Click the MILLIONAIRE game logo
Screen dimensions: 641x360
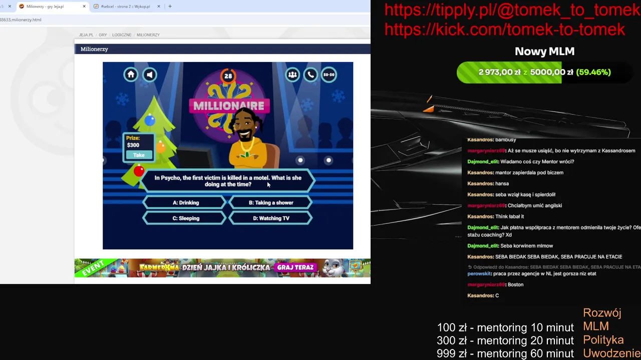click(228, 105)
